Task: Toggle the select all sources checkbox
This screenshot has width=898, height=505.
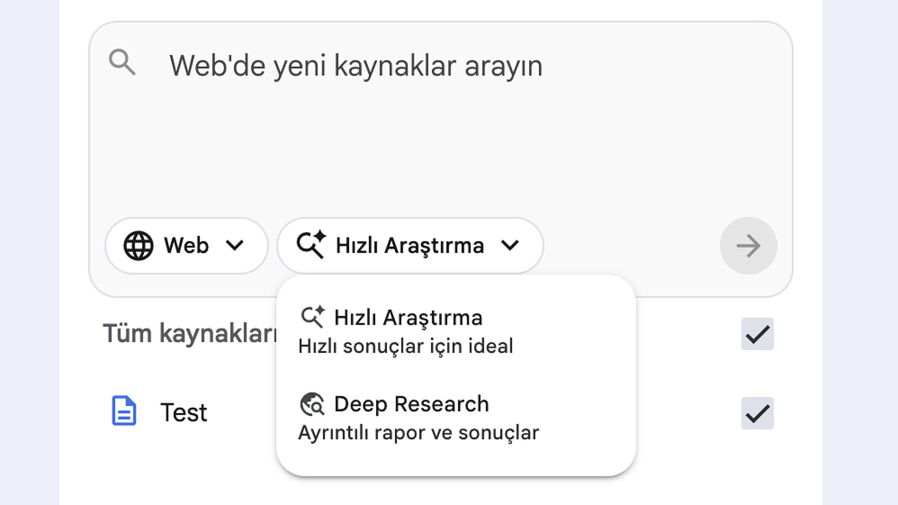Action: pyautogui.click(x=757, y=334)
